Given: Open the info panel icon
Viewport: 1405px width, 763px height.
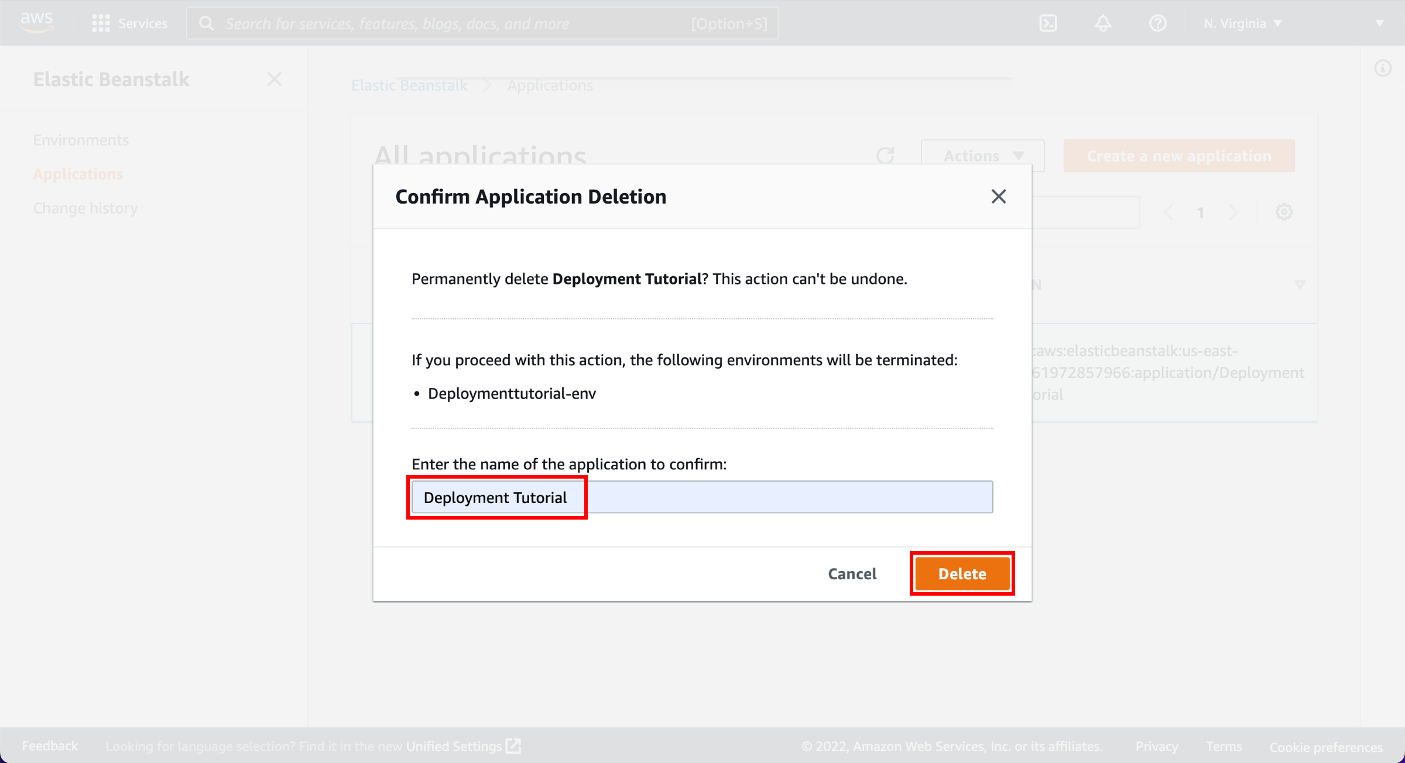Looking at the screenshot, I should click(x=1382, y=68).
